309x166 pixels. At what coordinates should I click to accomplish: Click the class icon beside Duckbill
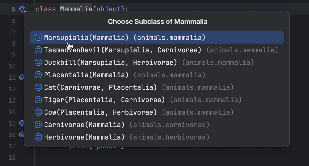click(38, 62)
